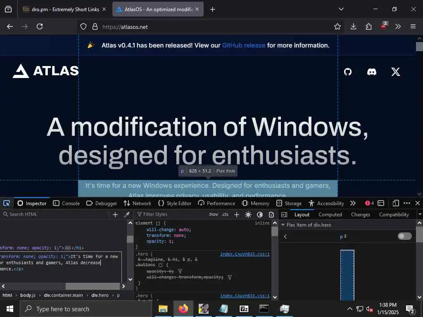Toggle dark color scheme simulation icon

(260, 215)
